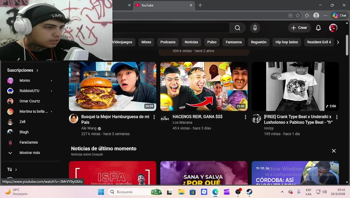Select the Pulso filter chip

212,42
